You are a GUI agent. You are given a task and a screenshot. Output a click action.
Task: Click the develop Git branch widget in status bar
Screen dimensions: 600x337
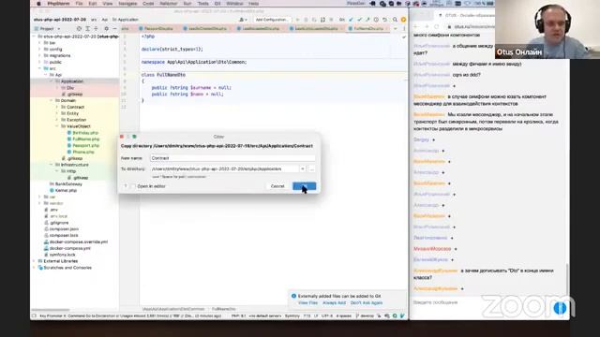(365, 316)
